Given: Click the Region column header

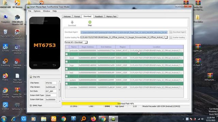Looking at the screenshot, I should click(123, 47).
